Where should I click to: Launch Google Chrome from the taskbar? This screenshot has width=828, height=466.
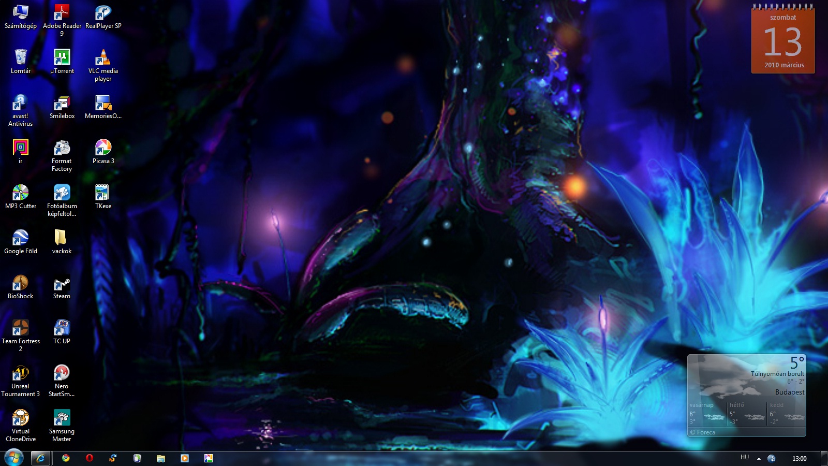tap(66, 458)
